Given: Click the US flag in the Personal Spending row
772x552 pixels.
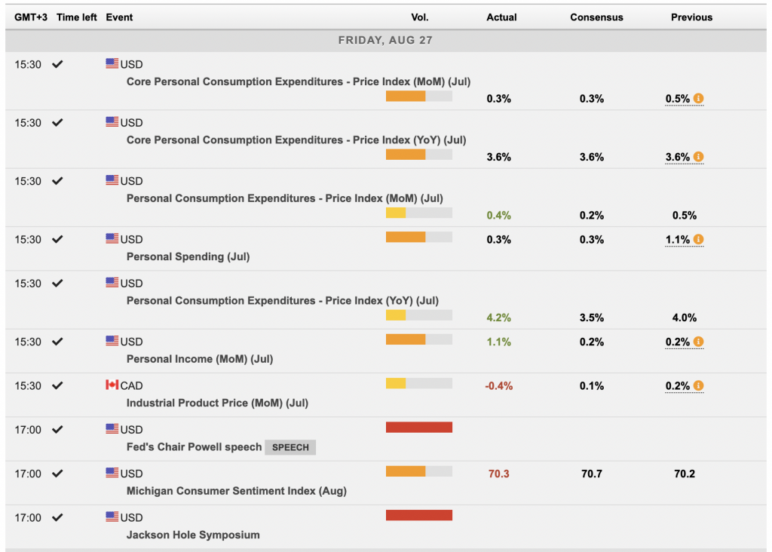Looking at the screenshot, I should 112,238.
